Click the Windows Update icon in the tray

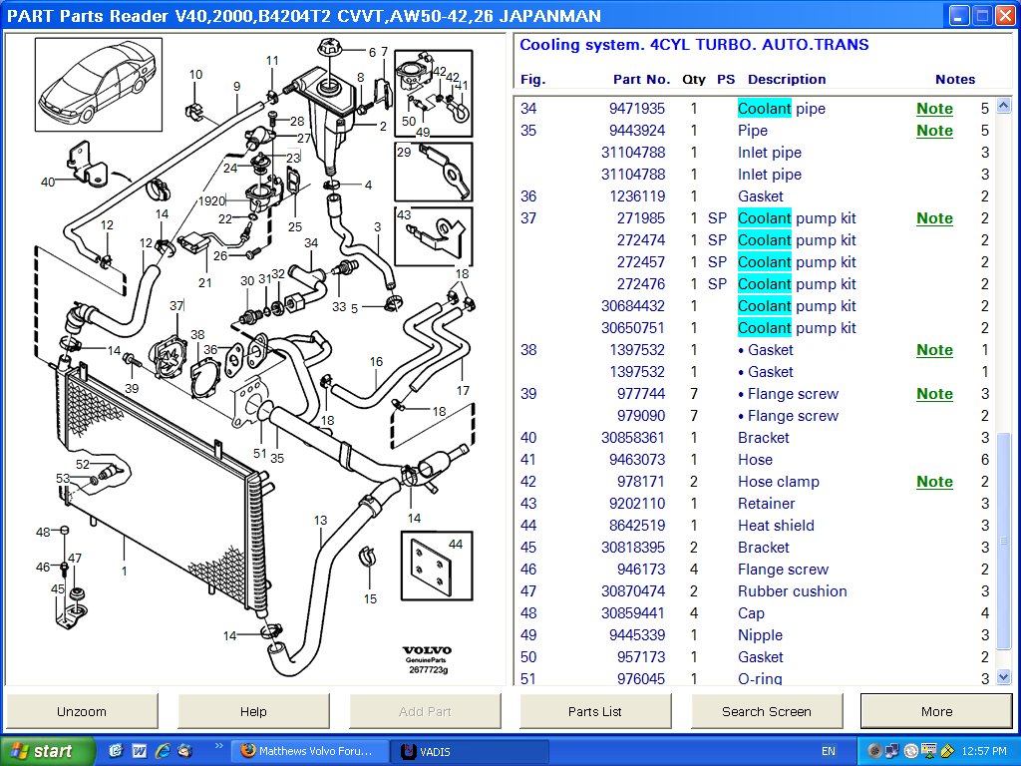(910, 749)
